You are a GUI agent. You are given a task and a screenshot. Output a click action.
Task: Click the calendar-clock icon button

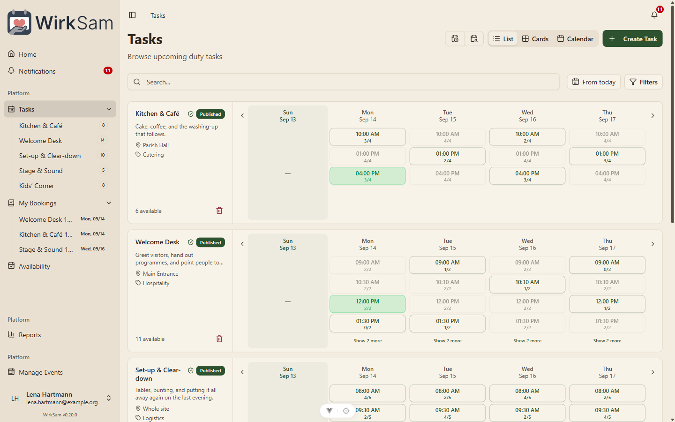(455, 39)
